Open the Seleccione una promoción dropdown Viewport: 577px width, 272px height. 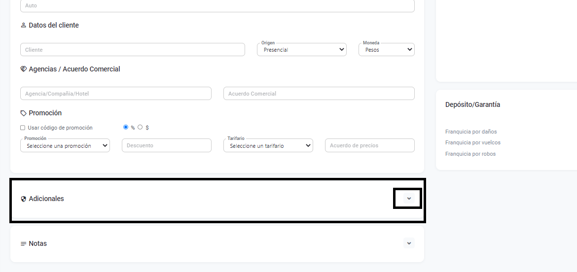(65, 146)
